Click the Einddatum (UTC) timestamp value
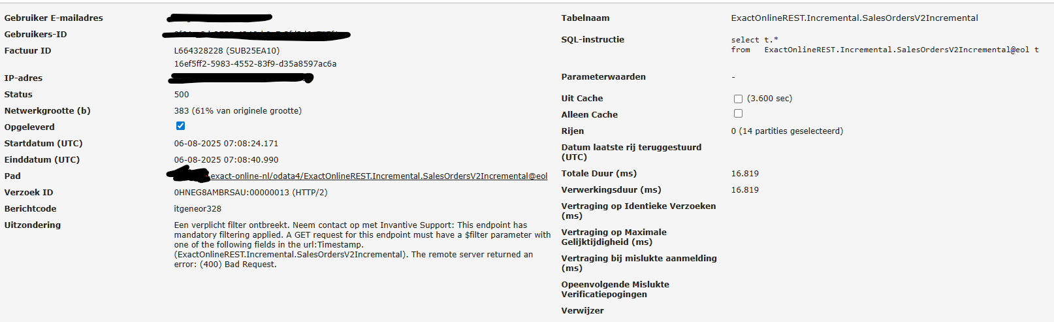1054x322 pixels. [x=226, y=159]
